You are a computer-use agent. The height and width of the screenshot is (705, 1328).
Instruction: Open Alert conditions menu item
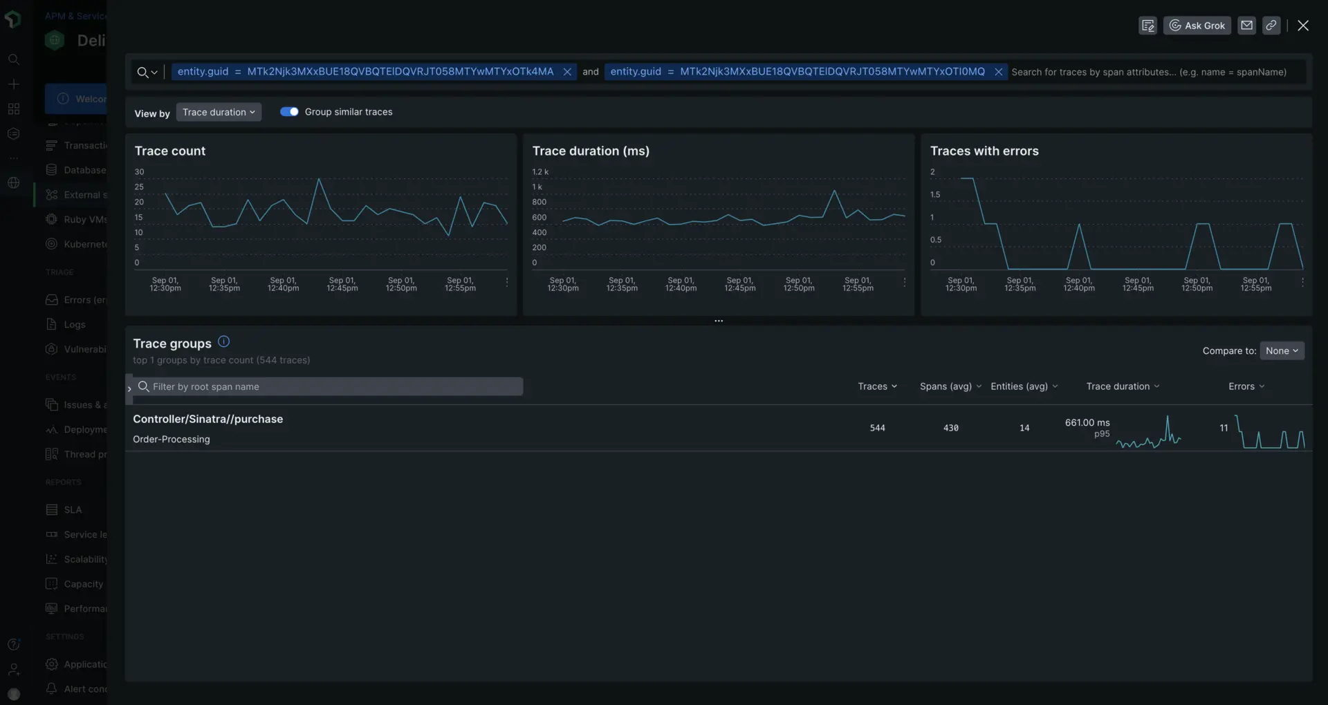click(x=75, y=689)
